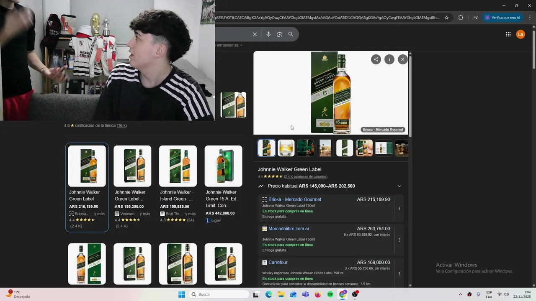
Task: Open product panel more options icon
Action: [x=389, y=59]
